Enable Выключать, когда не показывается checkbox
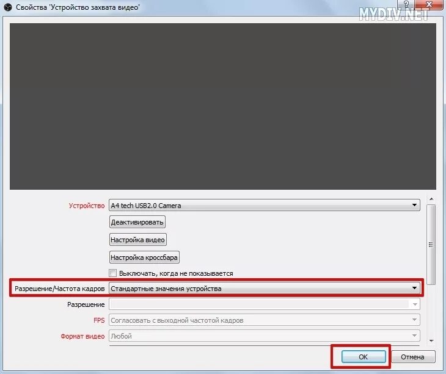The height and width of the screenshot is (374, 446). tap(112, 273)
